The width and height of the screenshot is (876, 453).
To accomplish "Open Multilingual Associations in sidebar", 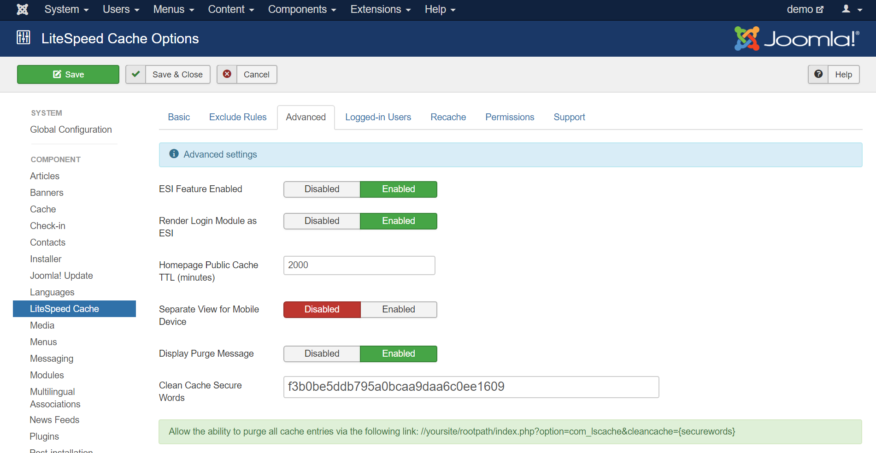I will click(x=55, y=398).
